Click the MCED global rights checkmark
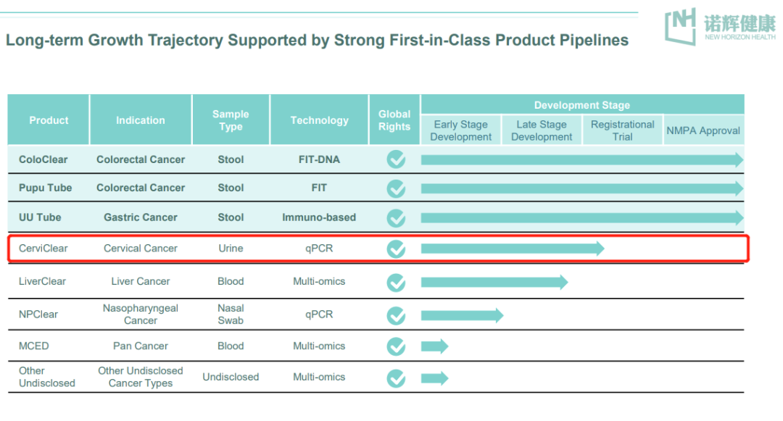The width and height of the screenshot is (783, 421). click(x=396, y=347)
